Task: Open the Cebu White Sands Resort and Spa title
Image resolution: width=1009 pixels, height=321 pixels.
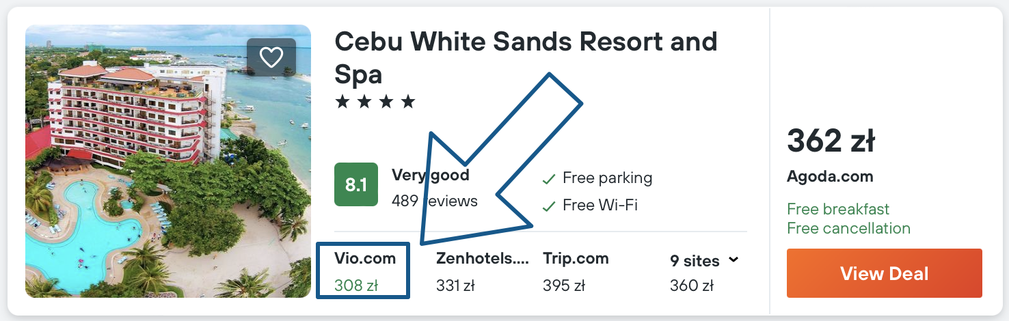Action: tap(525, 57)
